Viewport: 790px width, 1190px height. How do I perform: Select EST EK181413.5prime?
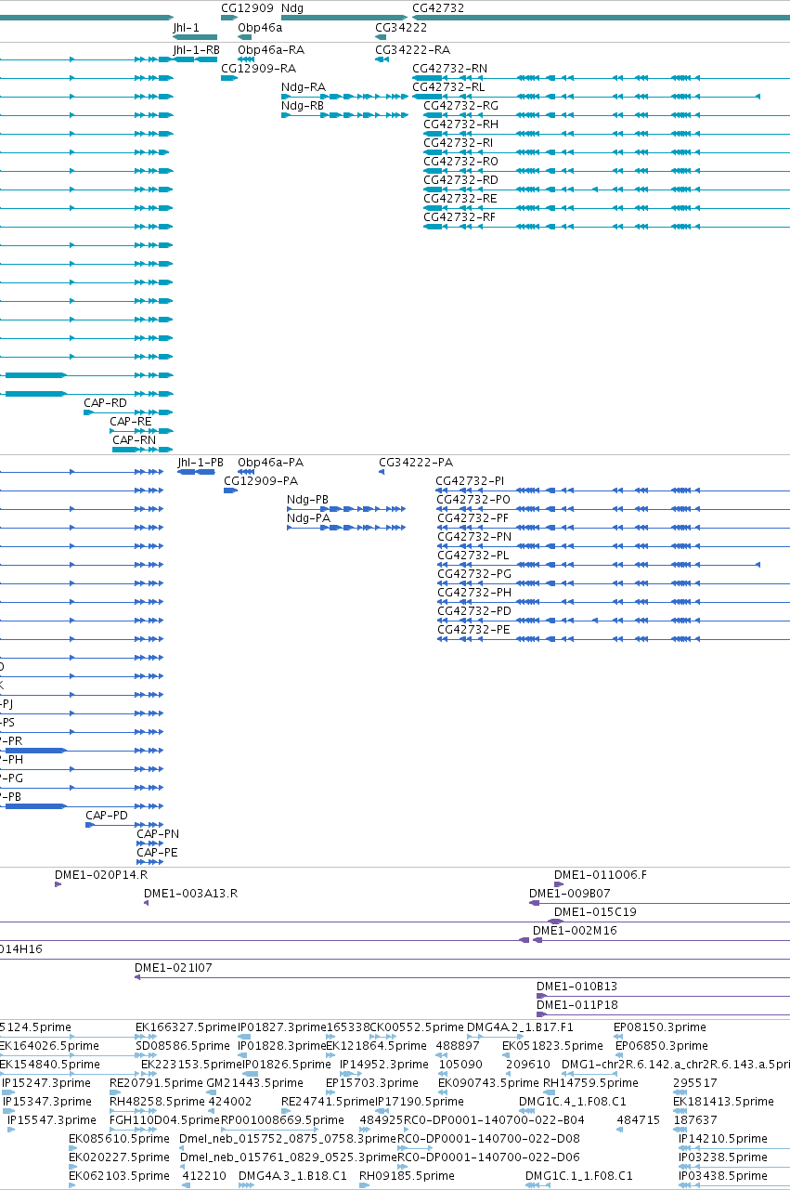coord(723,1102)
